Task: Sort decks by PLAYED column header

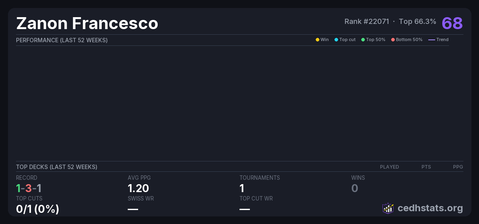Action: point(389,167)
